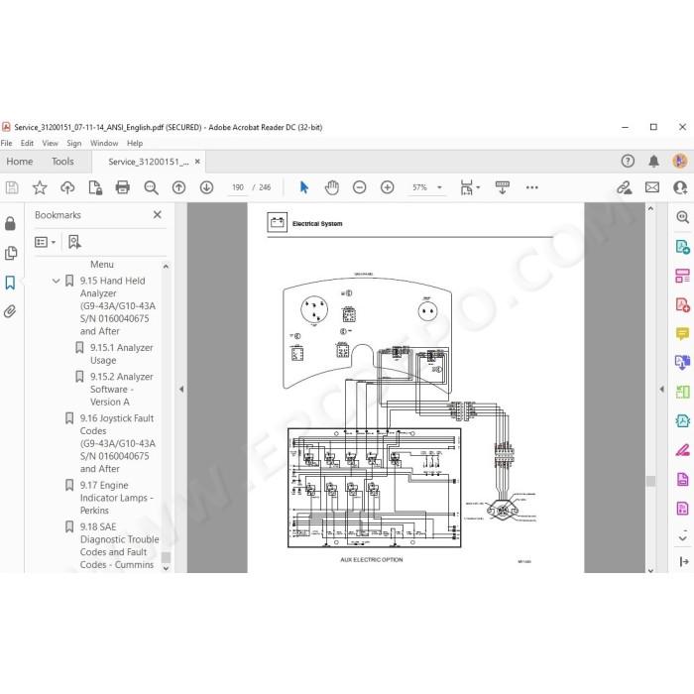Image resolution: width=694 pixels, height=694 pixels.
Task: Click the read mode keyboard icon
Action: 503,187
